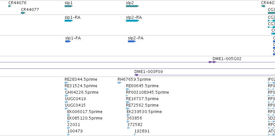The height and width of the screenshot is (136, 275).
Task: Click the DME1-003P09 purple arrow glyph
Action: [136, 75]
